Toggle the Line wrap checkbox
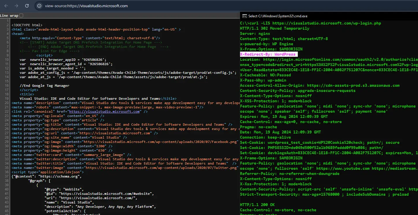Viewport: 418px width, 215px height. (21, 16)
